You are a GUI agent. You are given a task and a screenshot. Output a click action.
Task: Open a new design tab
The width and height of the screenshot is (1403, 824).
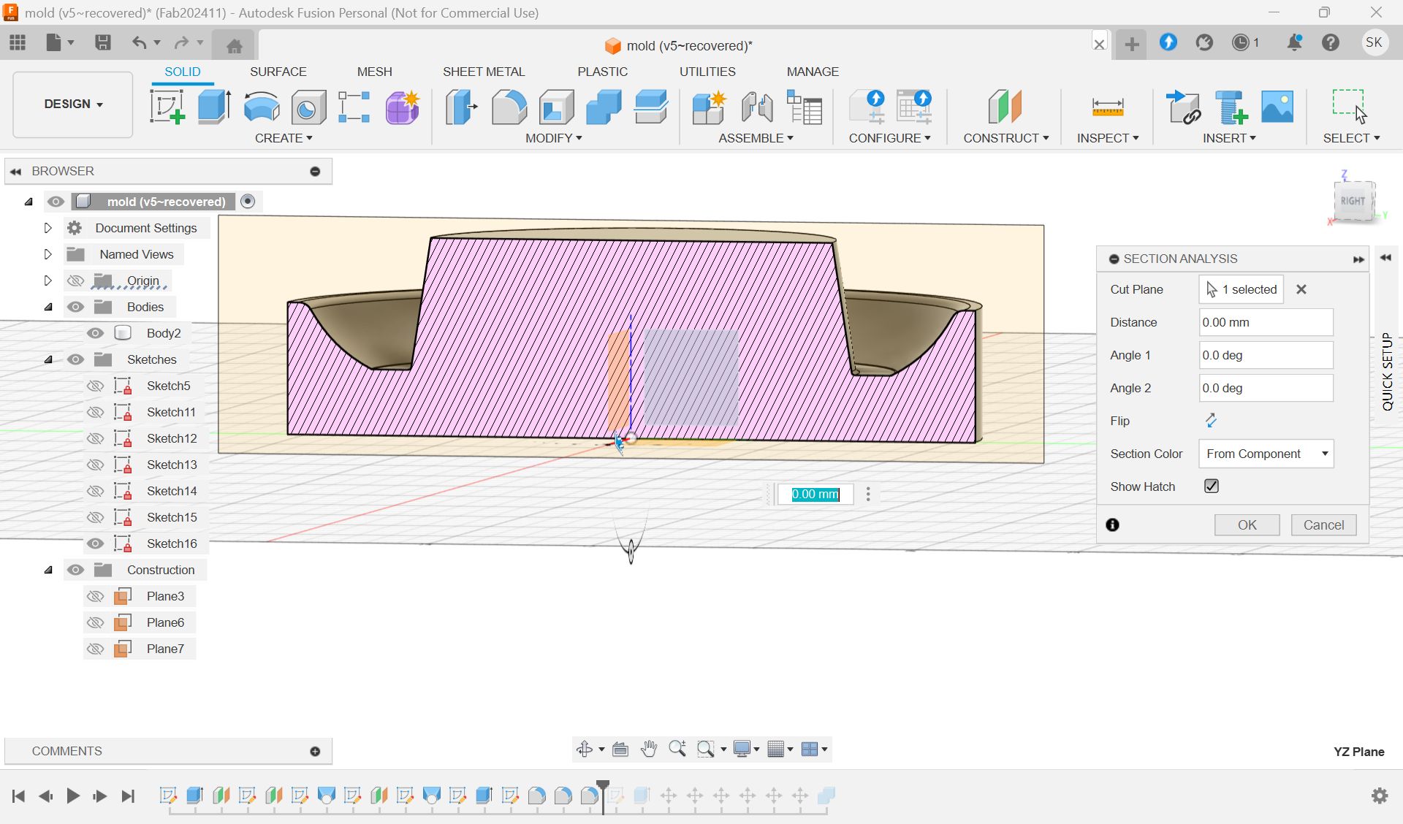click(x=1132, y=44)
